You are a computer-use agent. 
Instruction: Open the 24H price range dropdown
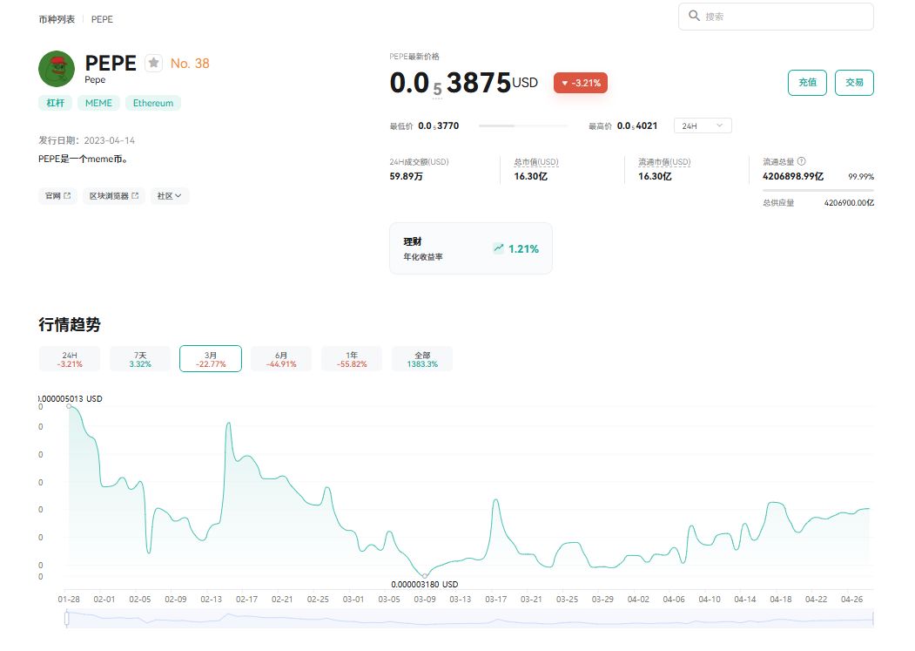click(x=703, y=125)
